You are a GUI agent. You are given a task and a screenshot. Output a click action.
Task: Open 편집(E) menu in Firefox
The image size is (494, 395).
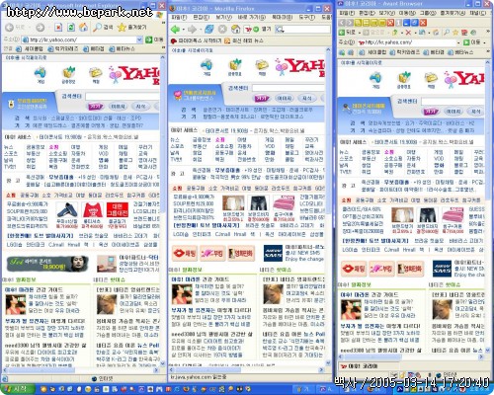201,17
